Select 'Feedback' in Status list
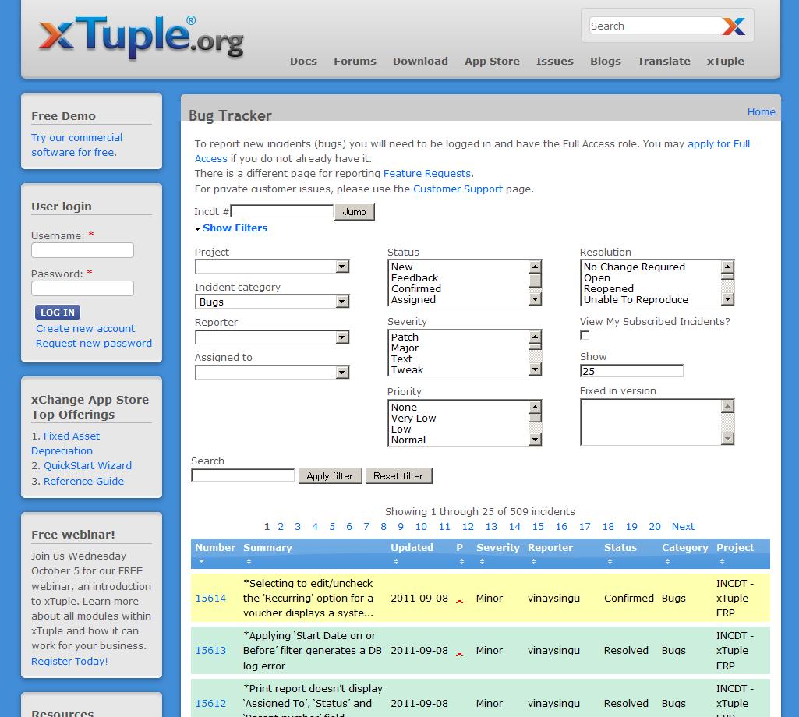This screenshot has height=717, width=799. (x=414, y=277)
